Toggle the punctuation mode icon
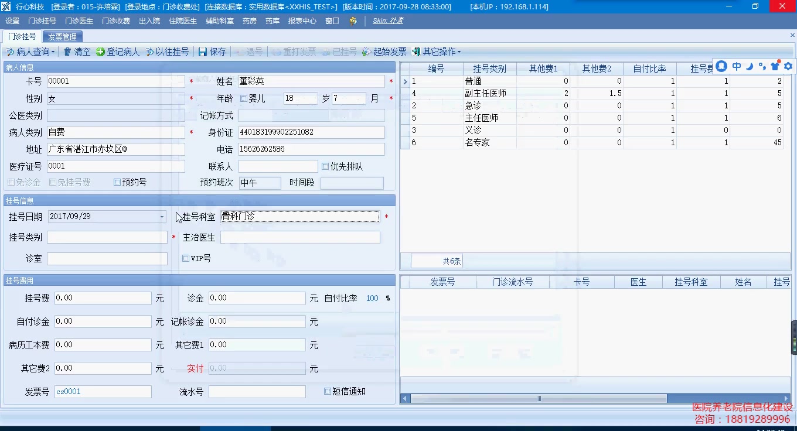The width and height of the screenshot is (797, 431). 762,66
